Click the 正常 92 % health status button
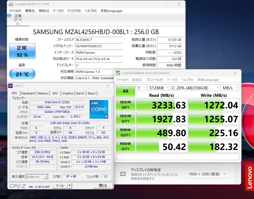This screenshot has width=254, height=199. tap(22, 51)
